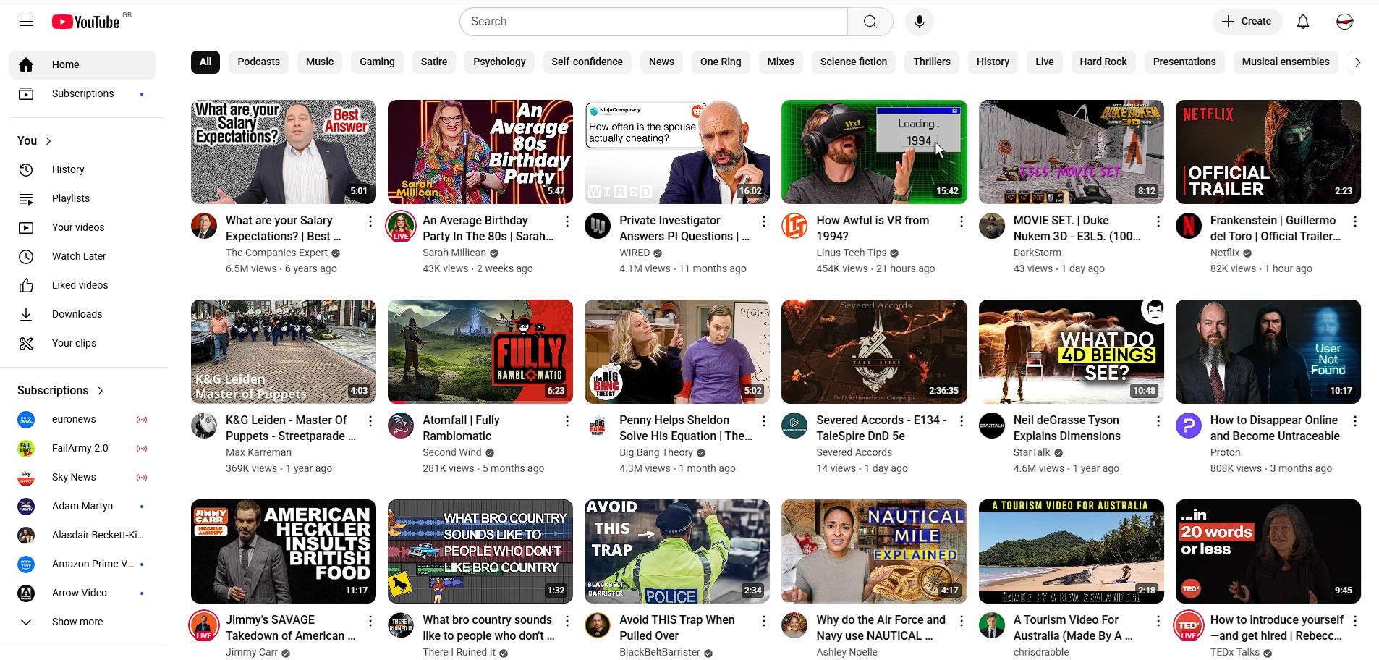Expand the Subscriptions section heading
Image resolution: width=1379 pixels, height=660 pixels.
coord(61,390)
